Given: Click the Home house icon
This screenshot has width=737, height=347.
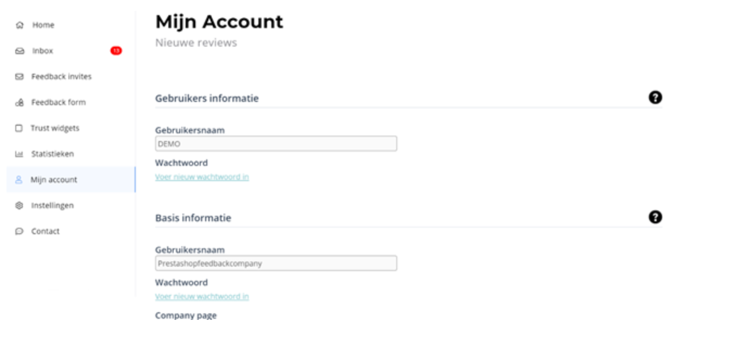Looking at the screenshot, I should [x=20, y=25].
